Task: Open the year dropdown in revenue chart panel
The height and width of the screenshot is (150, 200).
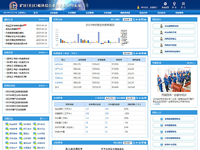Action: pos(127,20)
